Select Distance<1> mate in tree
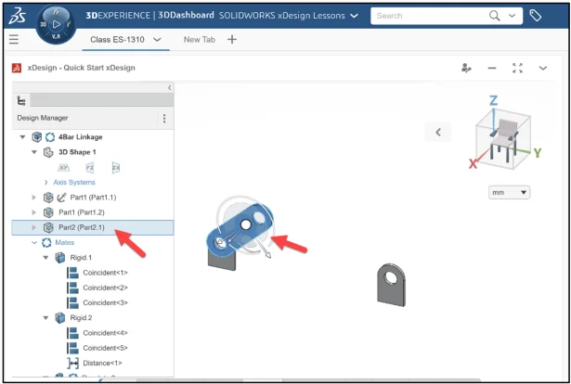This screenshot has width=571, height=384. (102, 363)
